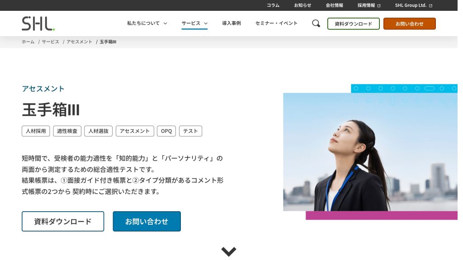Select the 適性検査 tag
The image size is (463, 260).
click(67, 131)
